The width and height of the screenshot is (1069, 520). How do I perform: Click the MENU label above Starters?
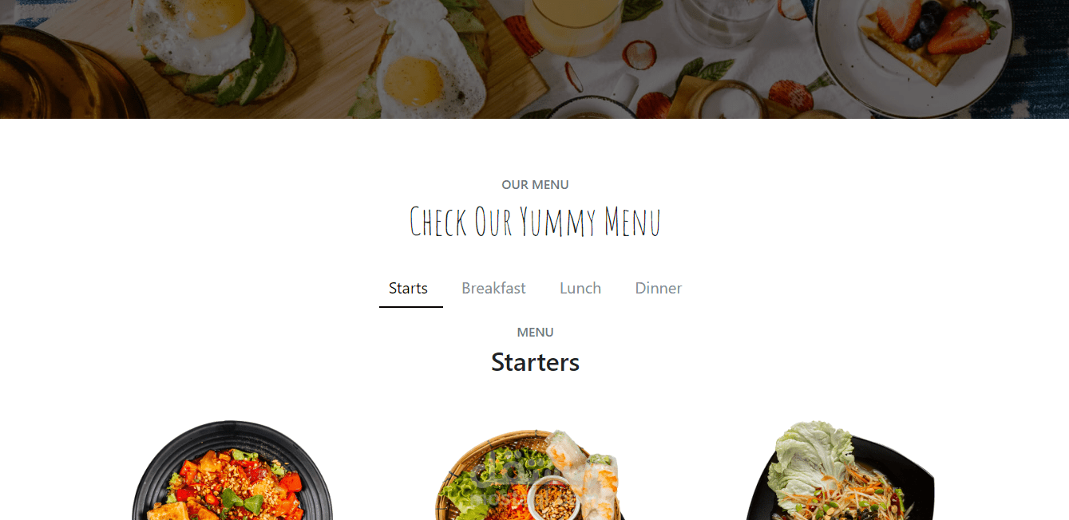point(535,333)
